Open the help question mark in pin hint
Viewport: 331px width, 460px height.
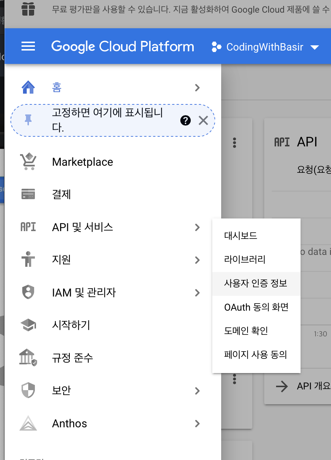click(186, 120)
